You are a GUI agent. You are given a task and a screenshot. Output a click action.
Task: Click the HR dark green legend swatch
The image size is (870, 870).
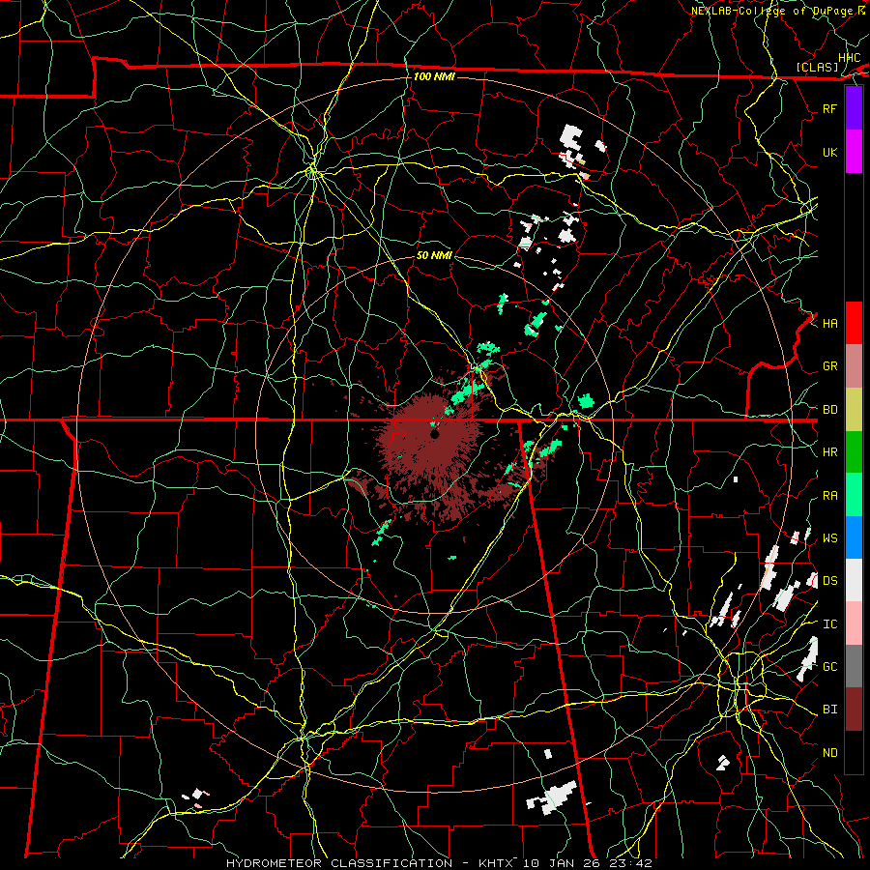(854, 452)
